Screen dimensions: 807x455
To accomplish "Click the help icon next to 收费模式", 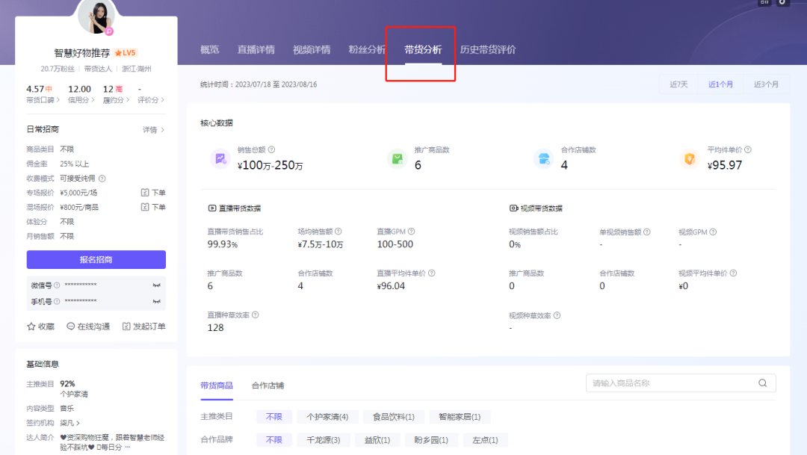I will click(x=102, y=179).
